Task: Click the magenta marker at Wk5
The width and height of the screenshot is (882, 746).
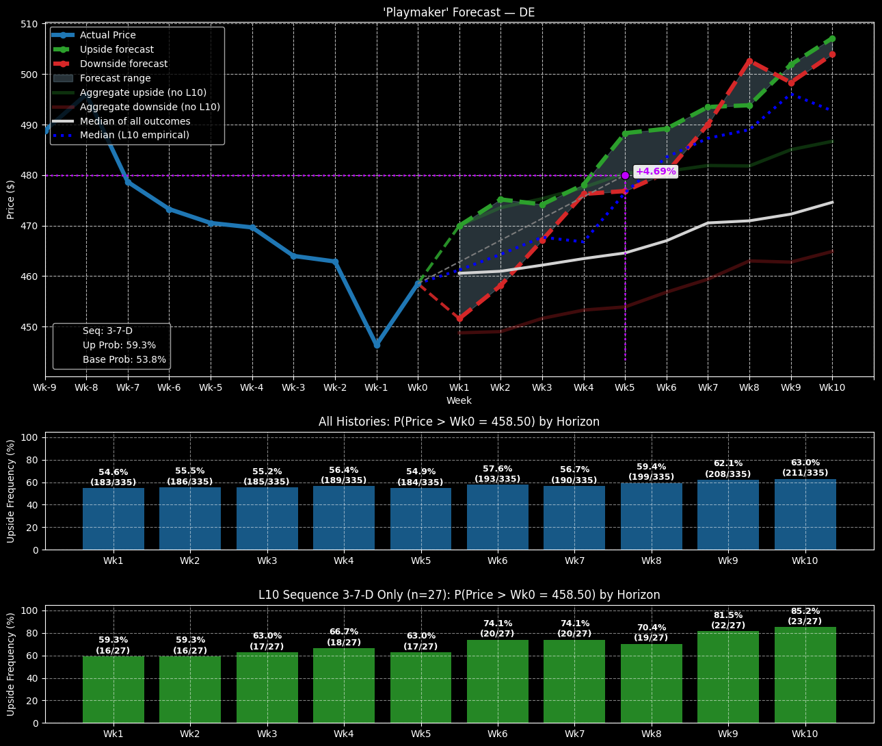Action: (x=625, y=176)
